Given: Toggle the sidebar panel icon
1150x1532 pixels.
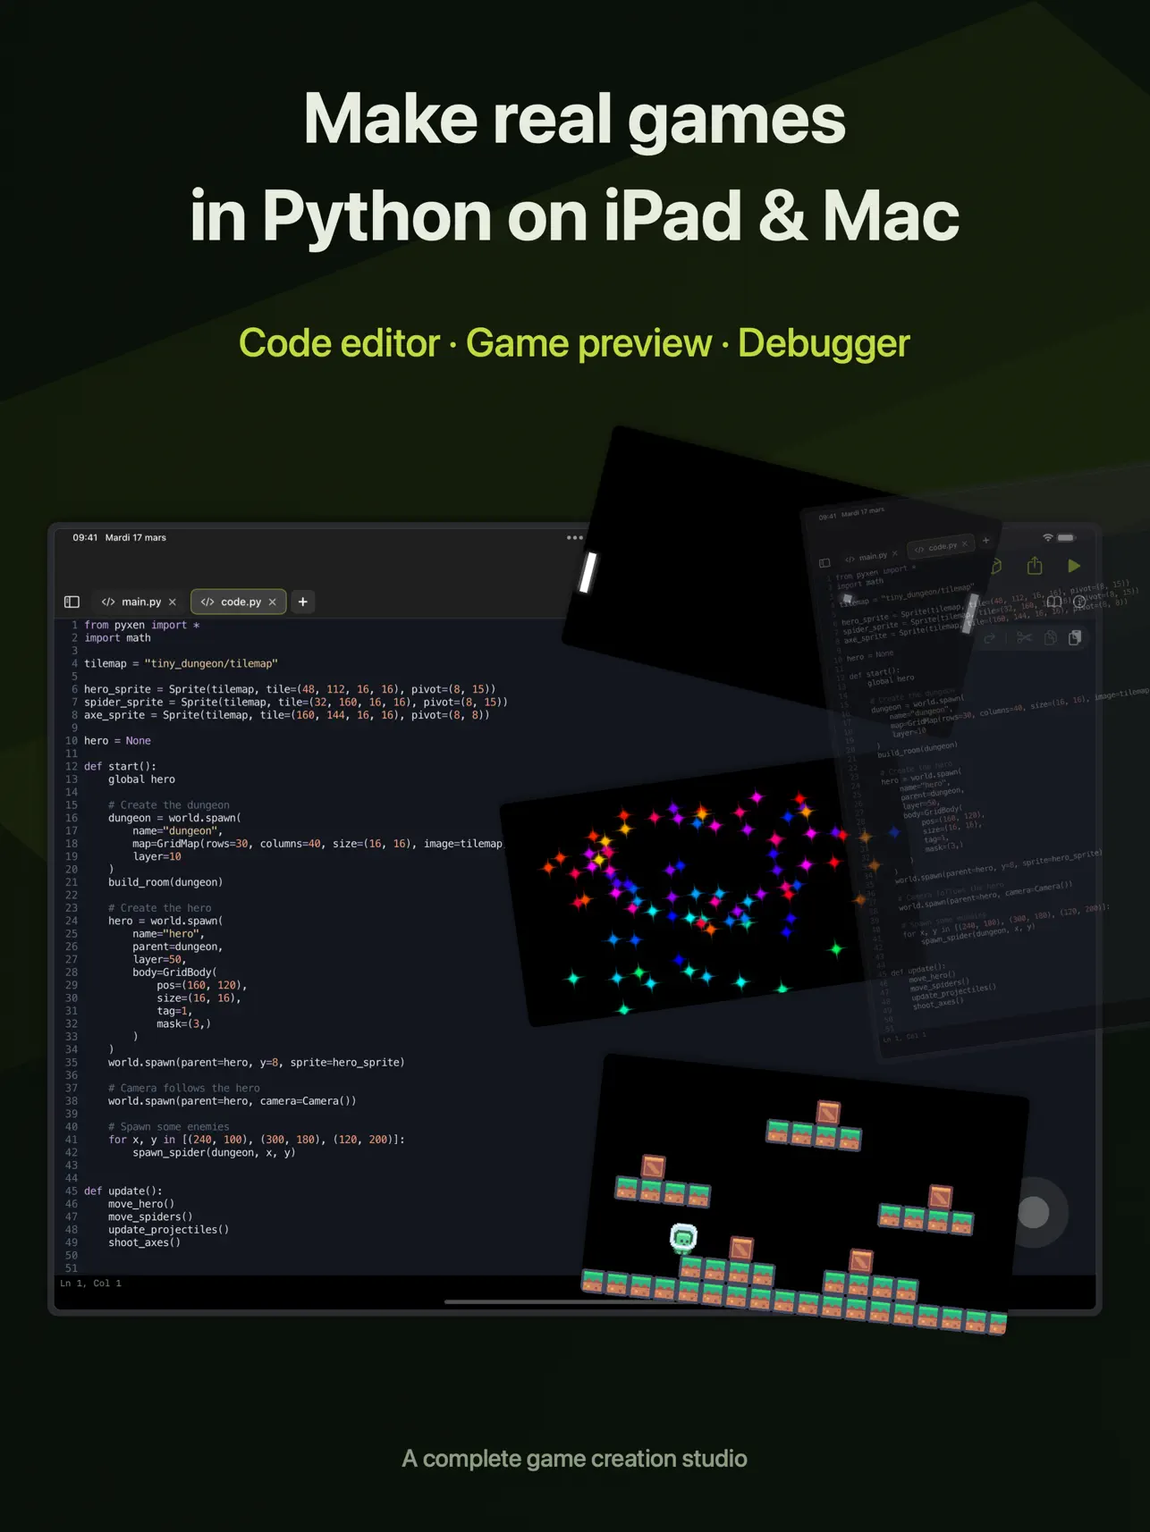Looking at the screenshot, I should pyautogui.click(x=72, y=602).
